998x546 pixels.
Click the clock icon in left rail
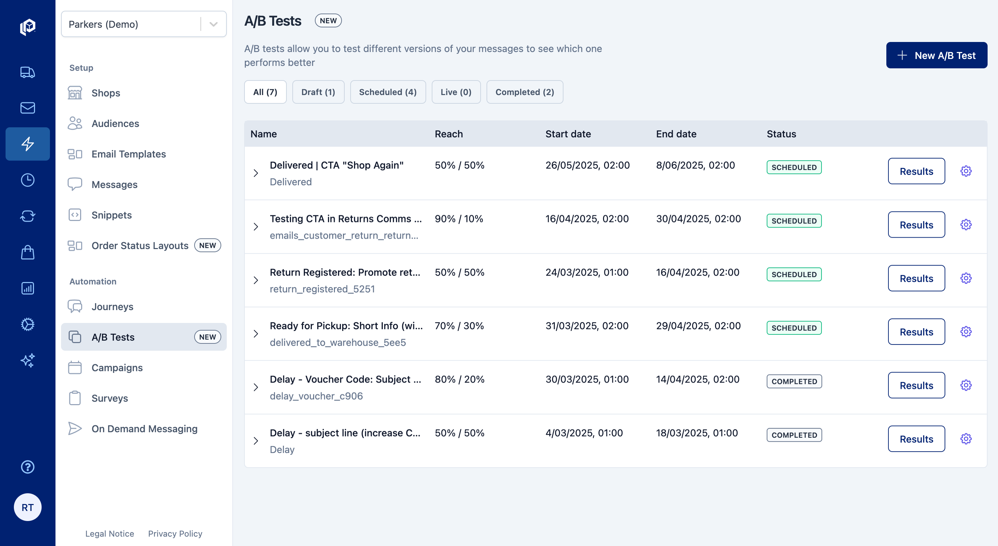click(27, 180)
